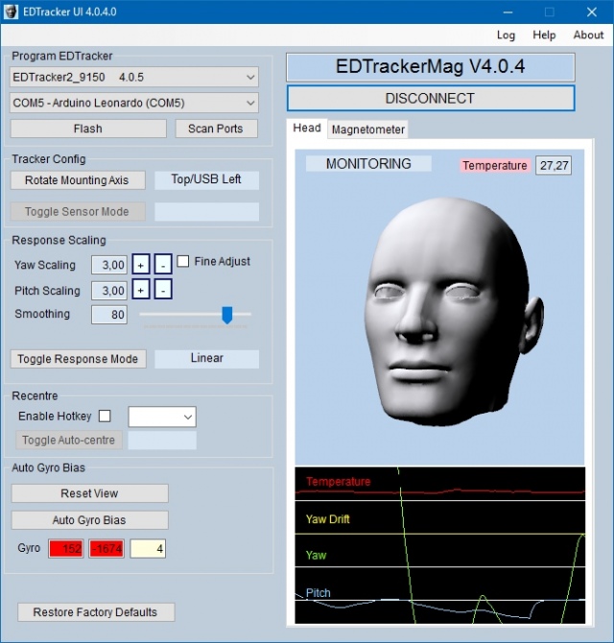Click the Flash button
The width and height of the screenshot is (614, 643).
[x=88, y=129]
